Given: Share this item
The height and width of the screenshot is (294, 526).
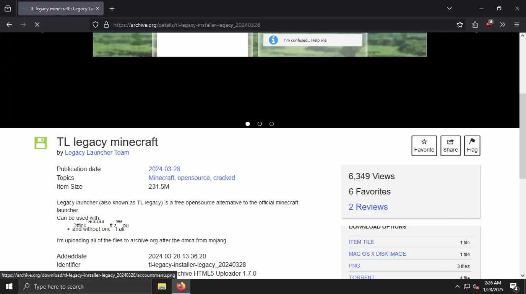Looking at the screenshot, I should pyautogui.click(x=450, y=145).
